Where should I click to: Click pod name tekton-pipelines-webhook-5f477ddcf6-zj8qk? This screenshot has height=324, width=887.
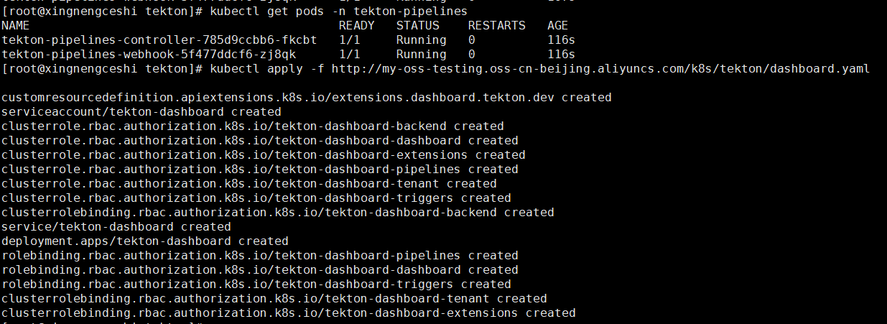(149, 55)
